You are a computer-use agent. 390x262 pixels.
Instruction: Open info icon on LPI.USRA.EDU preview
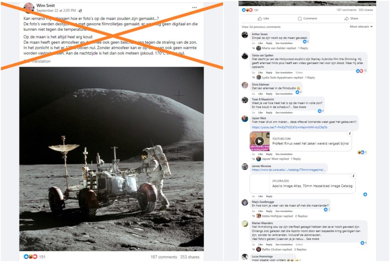pyautogui.click(x=353, y=176)
